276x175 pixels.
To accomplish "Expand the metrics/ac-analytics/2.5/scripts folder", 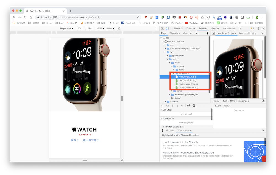I will pyautogui.click(x=165, y=49).
